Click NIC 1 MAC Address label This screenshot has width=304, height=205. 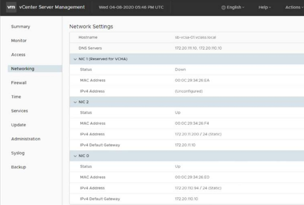click(x=93, y=81)
